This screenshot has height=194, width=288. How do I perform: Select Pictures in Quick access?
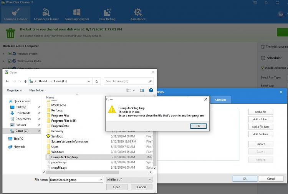(21, 125)
